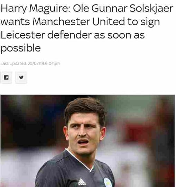Open the Harry Maguire article headline
176x187 pixels.
coord(87,28)
